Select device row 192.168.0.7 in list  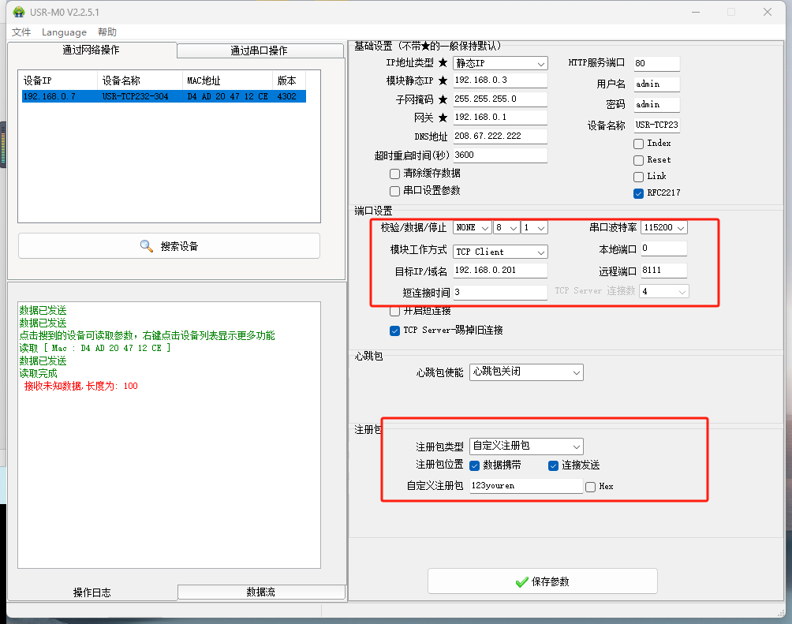click(162, 96)
